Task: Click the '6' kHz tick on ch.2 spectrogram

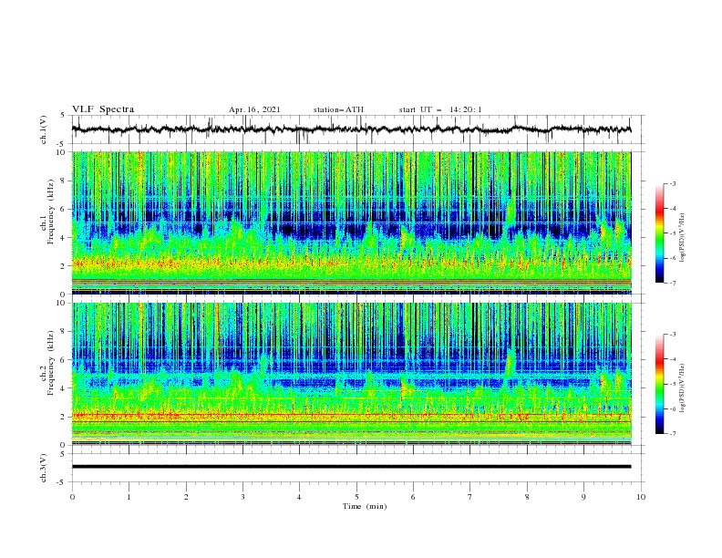Action: coord(65,359)
